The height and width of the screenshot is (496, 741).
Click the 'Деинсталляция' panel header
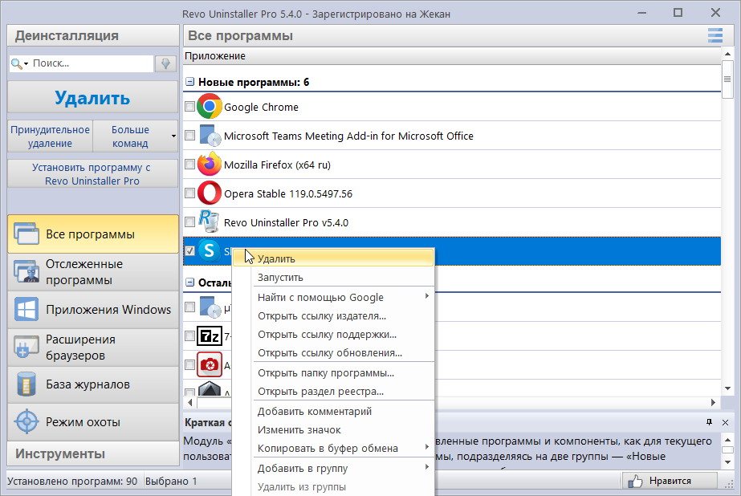(x=93, y=35)
